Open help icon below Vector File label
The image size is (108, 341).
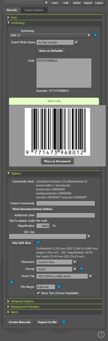(11, 282)
